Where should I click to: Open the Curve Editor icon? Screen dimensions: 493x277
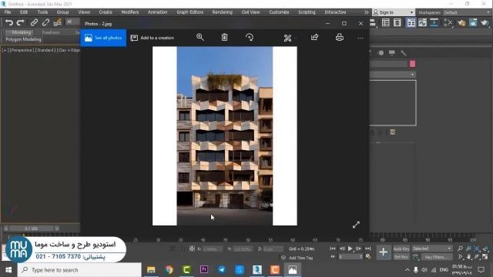point(422,22)
